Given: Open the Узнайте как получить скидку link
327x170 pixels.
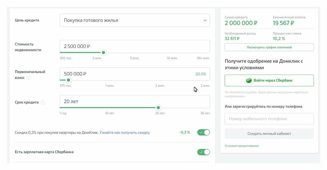Looking at the screenshot, I should click(x=125, y=133).
